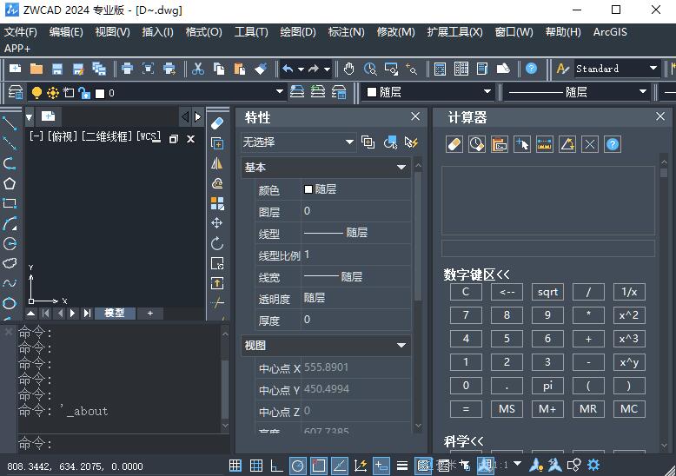Click calculator's distance between two points icon
The image size is (676, 476).
point(545,144)
